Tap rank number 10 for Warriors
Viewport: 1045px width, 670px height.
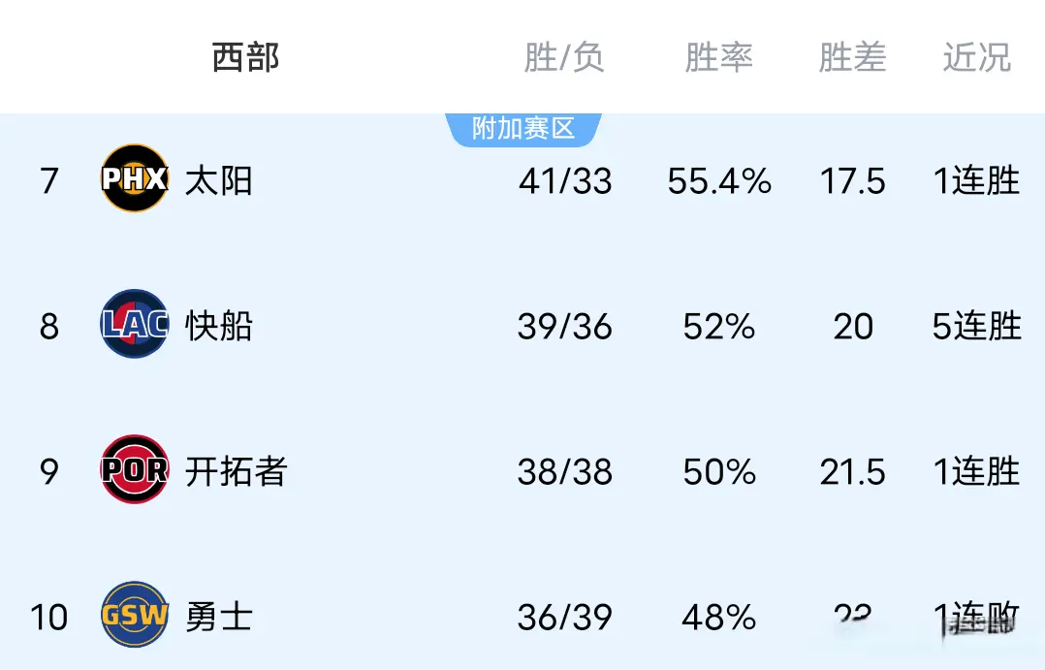coord(48,617)
